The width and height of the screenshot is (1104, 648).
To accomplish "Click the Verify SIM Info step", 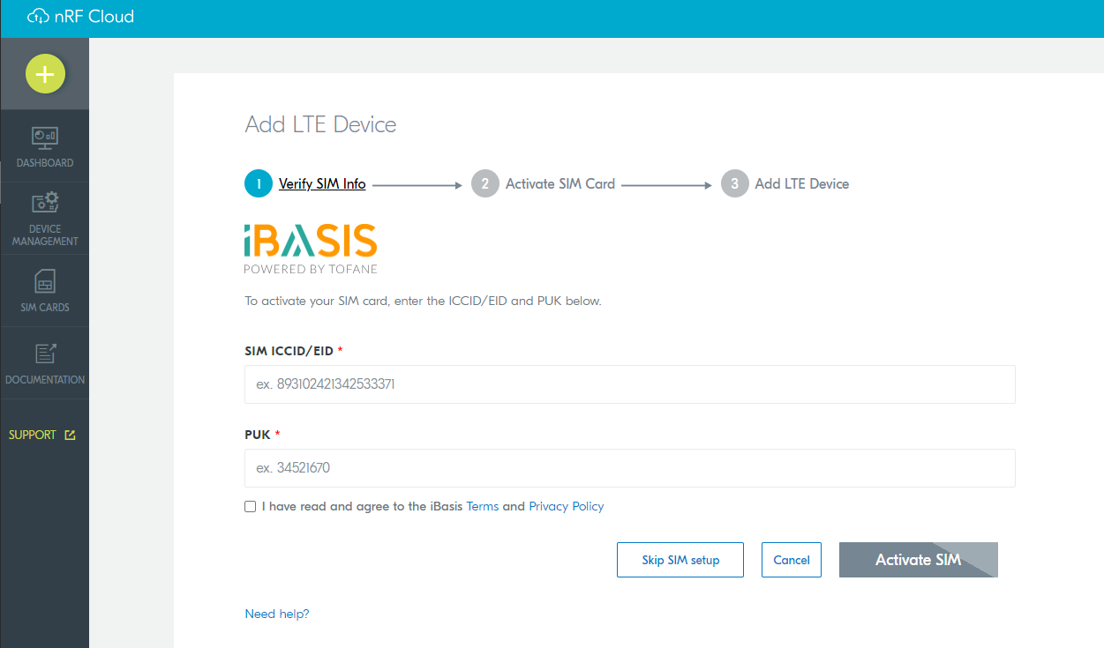I will (322, 184).
